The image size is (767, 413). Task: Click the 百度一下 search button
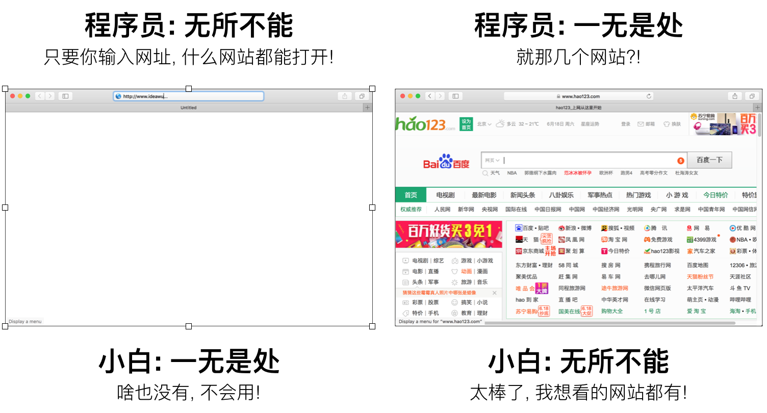pos(709,160)
